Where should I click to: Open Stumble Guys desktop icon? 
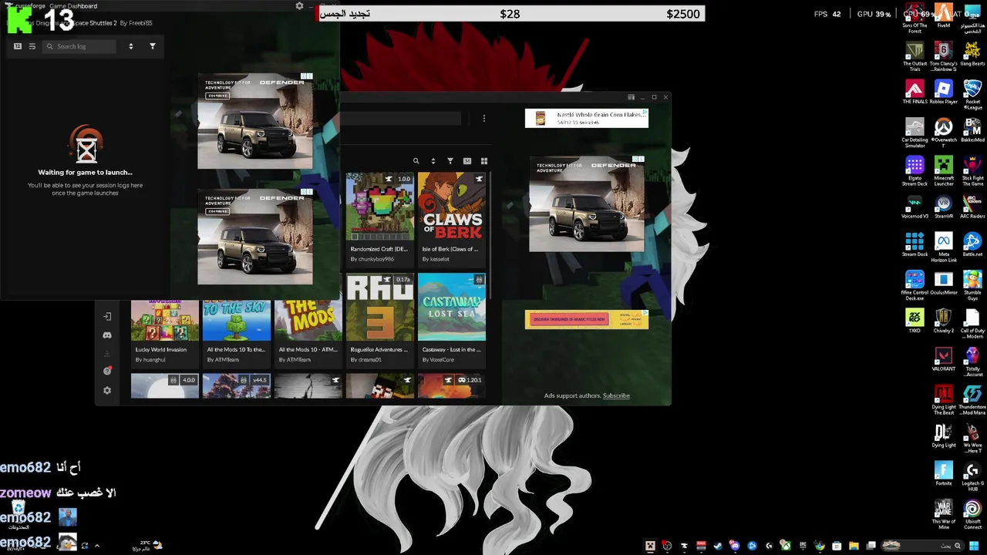[x=972, y=285]
